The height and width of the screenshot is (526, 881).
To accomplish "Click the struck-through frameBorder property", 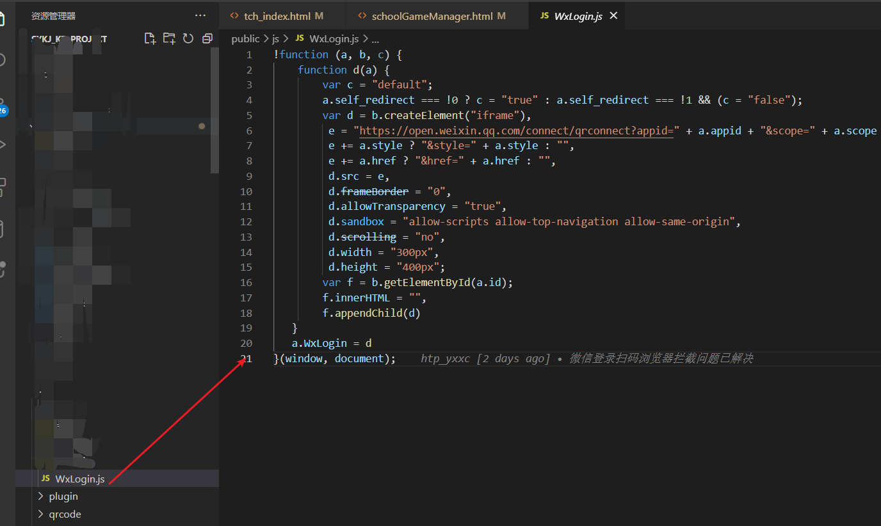I will click(x=375, y=192).
